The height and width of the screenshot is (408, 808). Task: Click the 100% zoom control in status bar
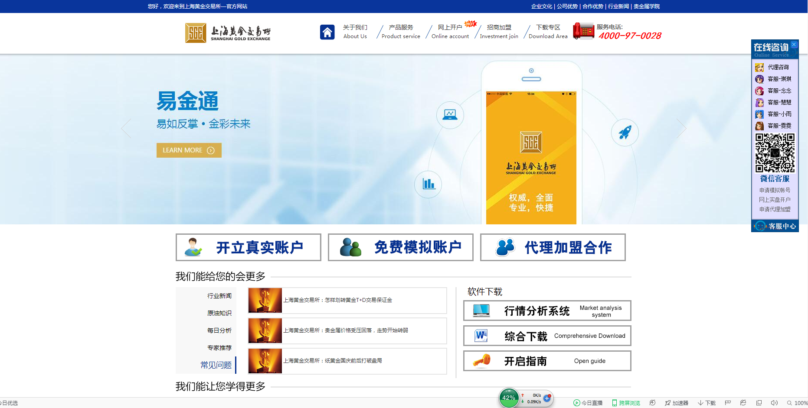pyautogui.click(x=798, y=403)
